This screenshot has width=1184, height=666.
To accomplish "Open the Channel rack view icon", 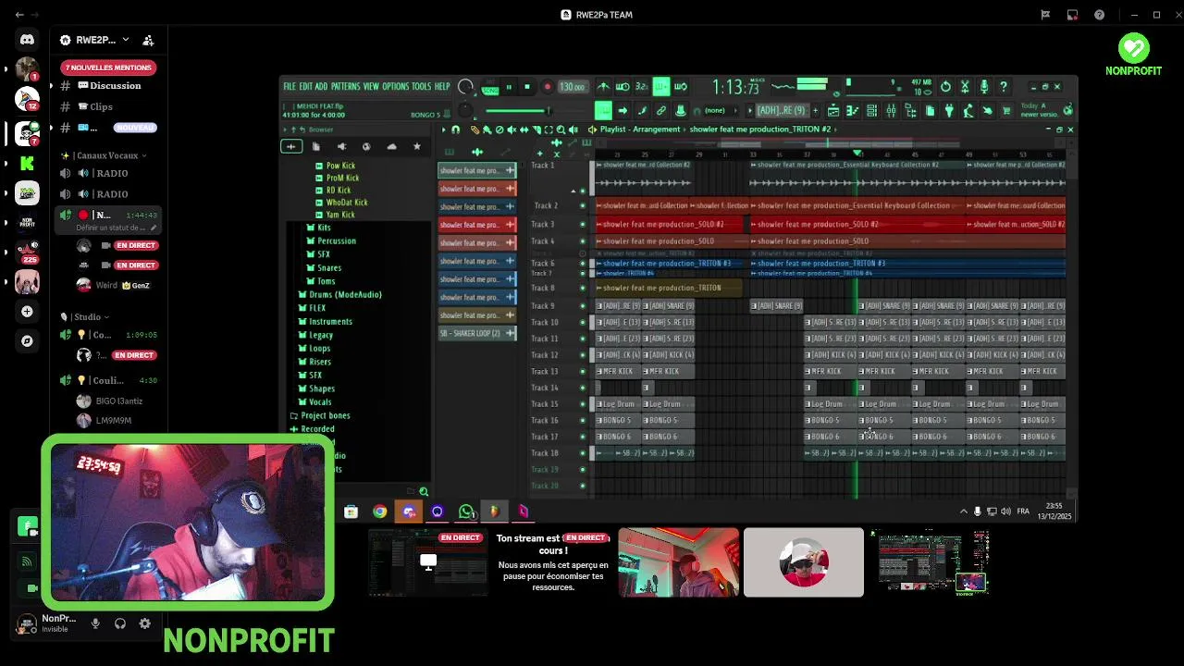I will [x=871, y=111].
